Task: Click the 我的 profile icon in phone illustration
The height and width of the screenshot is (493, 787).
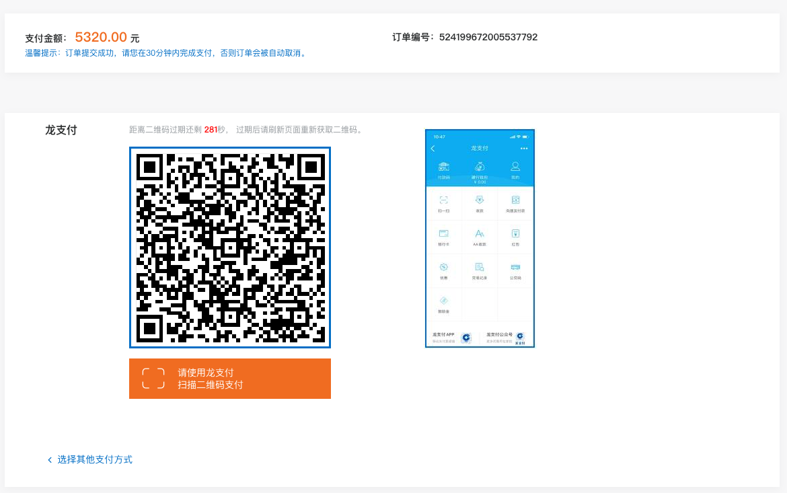Action: click(515, 167)
